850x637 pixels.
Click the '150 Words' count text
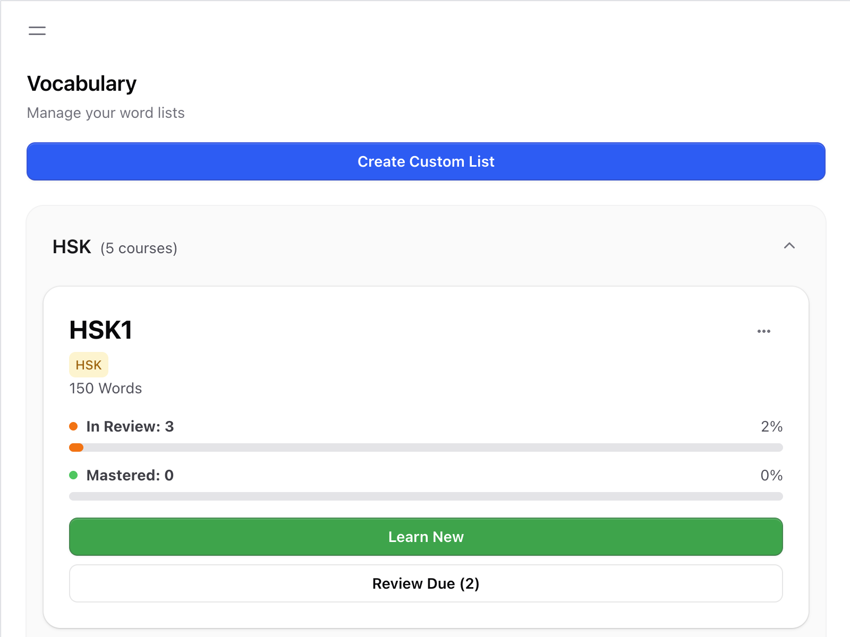(106, 389)
